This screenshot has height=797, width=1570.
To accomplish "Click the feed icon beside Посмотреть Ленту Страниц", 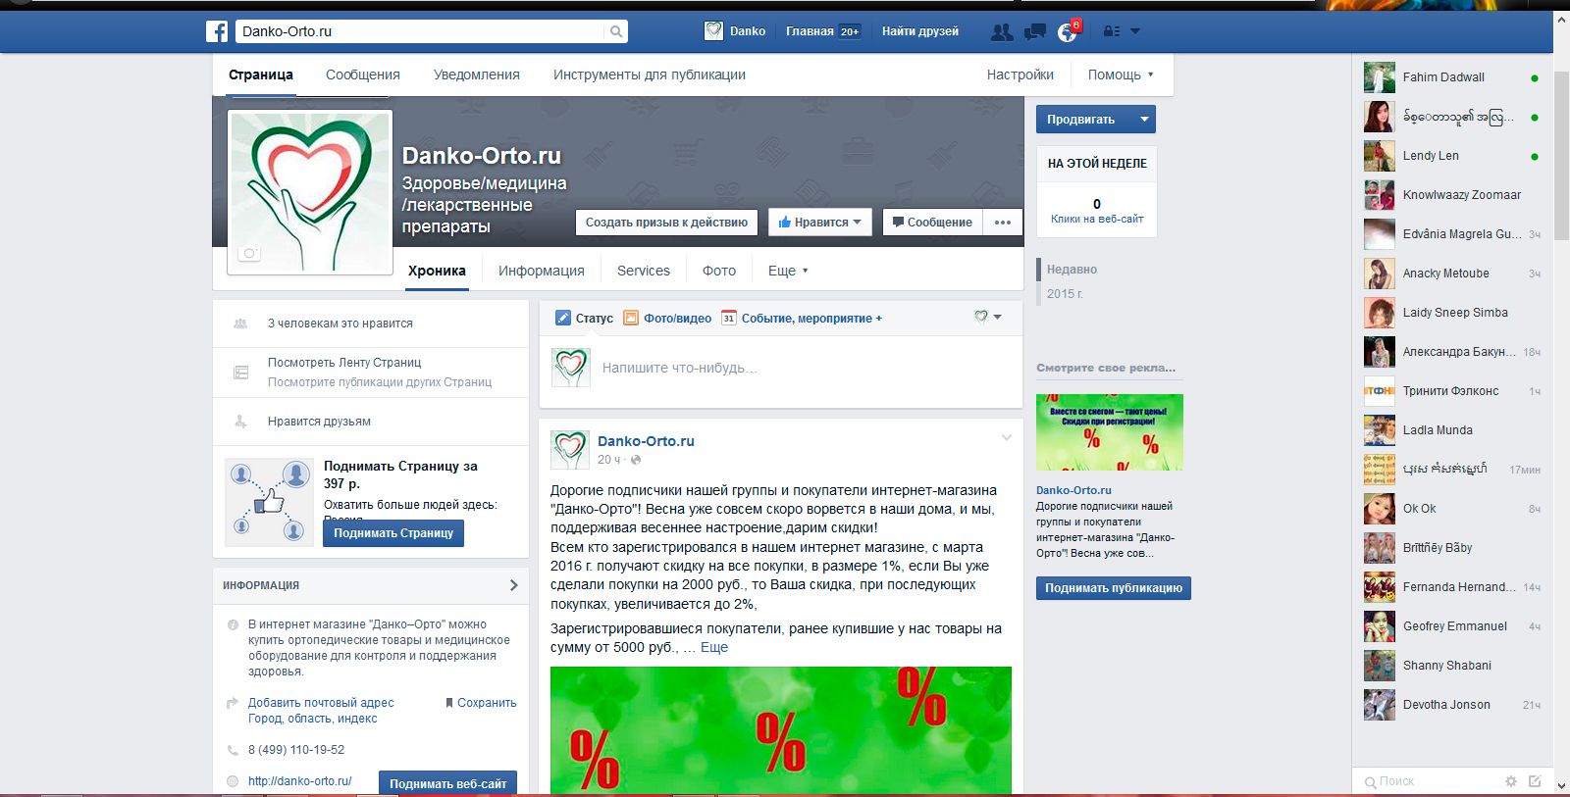I will [240, 373].
